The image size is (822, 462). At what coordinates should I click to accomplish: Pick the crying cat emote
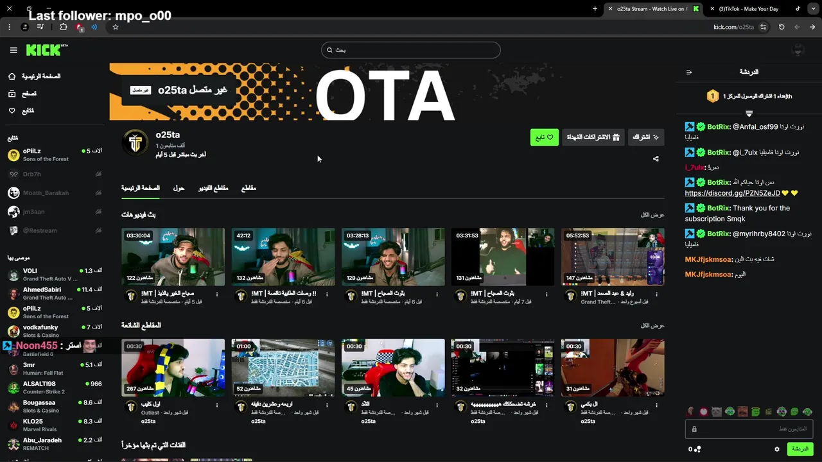tap(717, 411)
